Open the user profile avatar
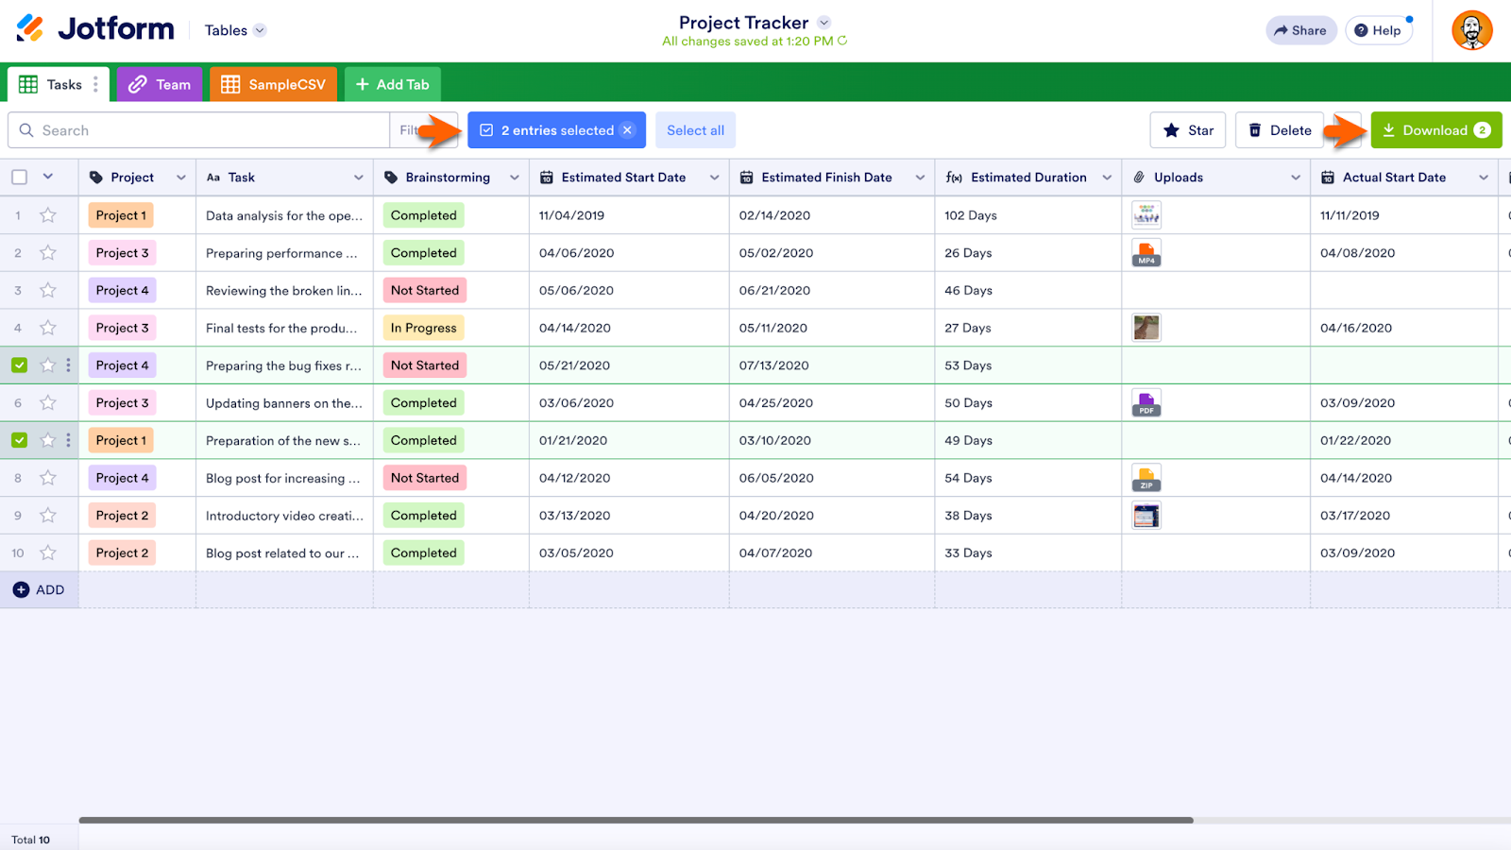The width and height of the screenshot is (1511, 850). (x=1471, y=30)
